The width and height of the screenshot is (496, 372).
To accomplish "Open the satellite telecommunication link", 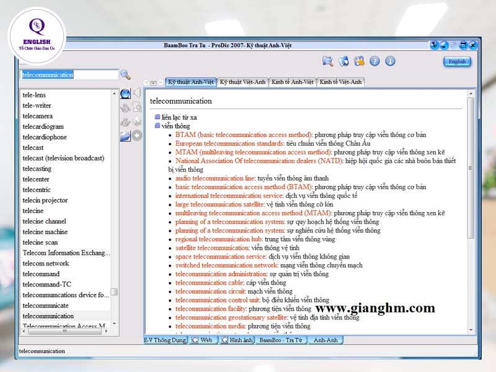I will point(213,247).
